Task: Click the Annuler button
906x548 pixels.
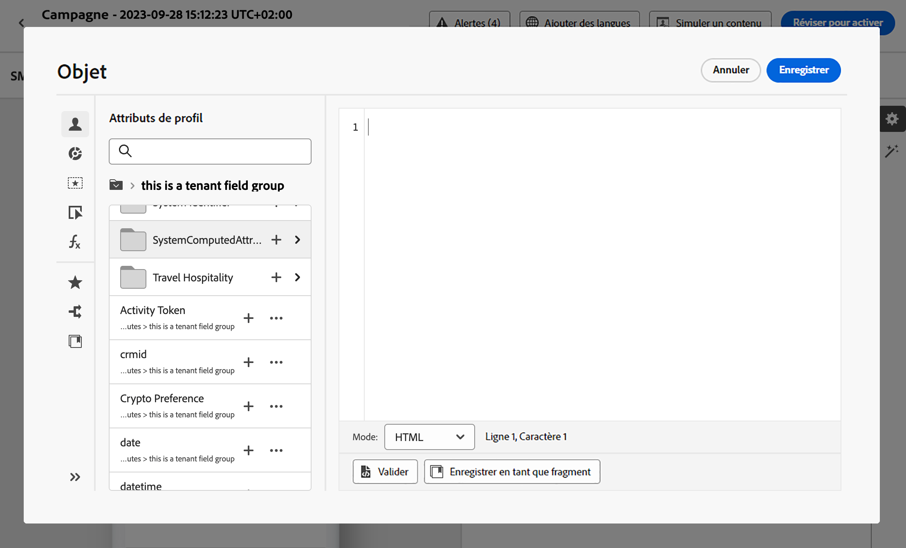Action: (x=731, y=70)
